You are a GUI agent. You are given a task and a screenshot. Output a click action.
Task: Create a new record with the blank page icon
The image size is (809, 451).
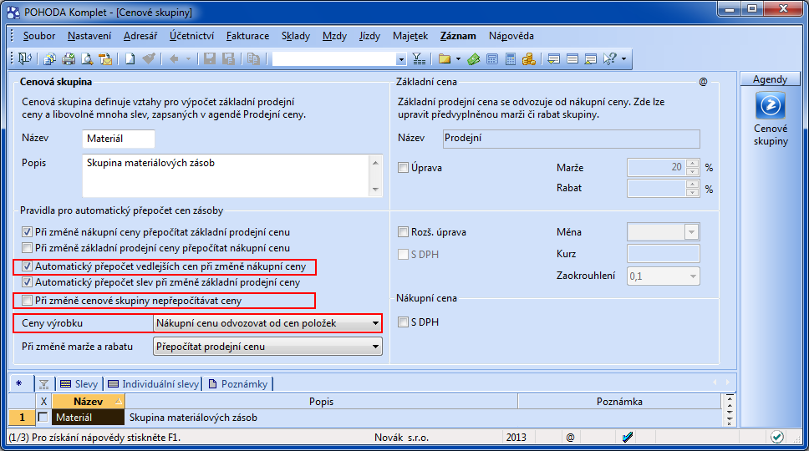[130, 59]
